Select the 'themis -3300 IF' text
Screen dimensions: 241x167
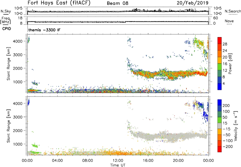pos(44,30)
